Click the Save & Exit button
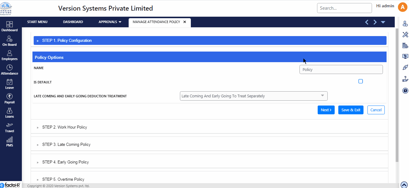 coord(351,110)
